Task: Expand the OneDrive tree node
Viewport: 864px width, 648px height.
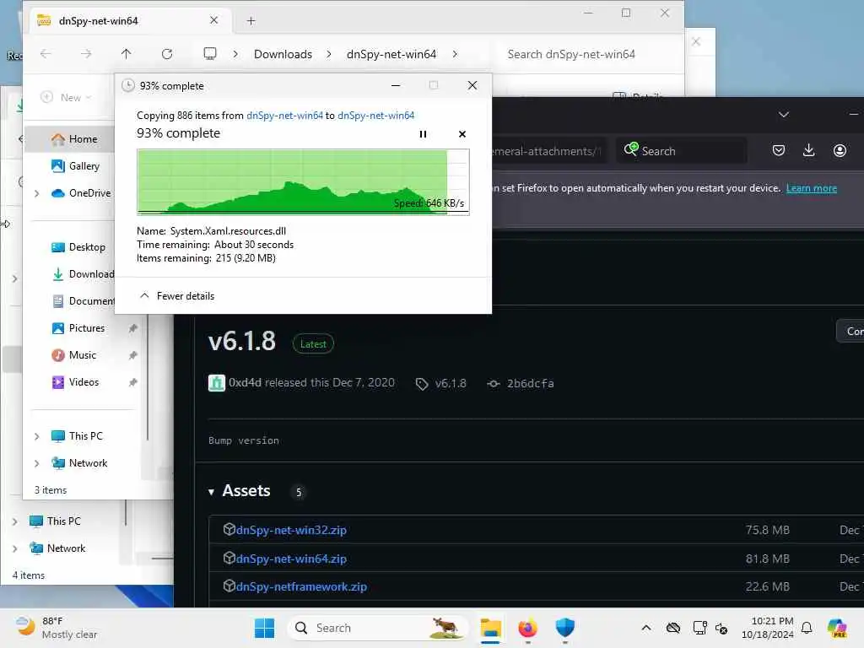Action: (x=36, y=193)
